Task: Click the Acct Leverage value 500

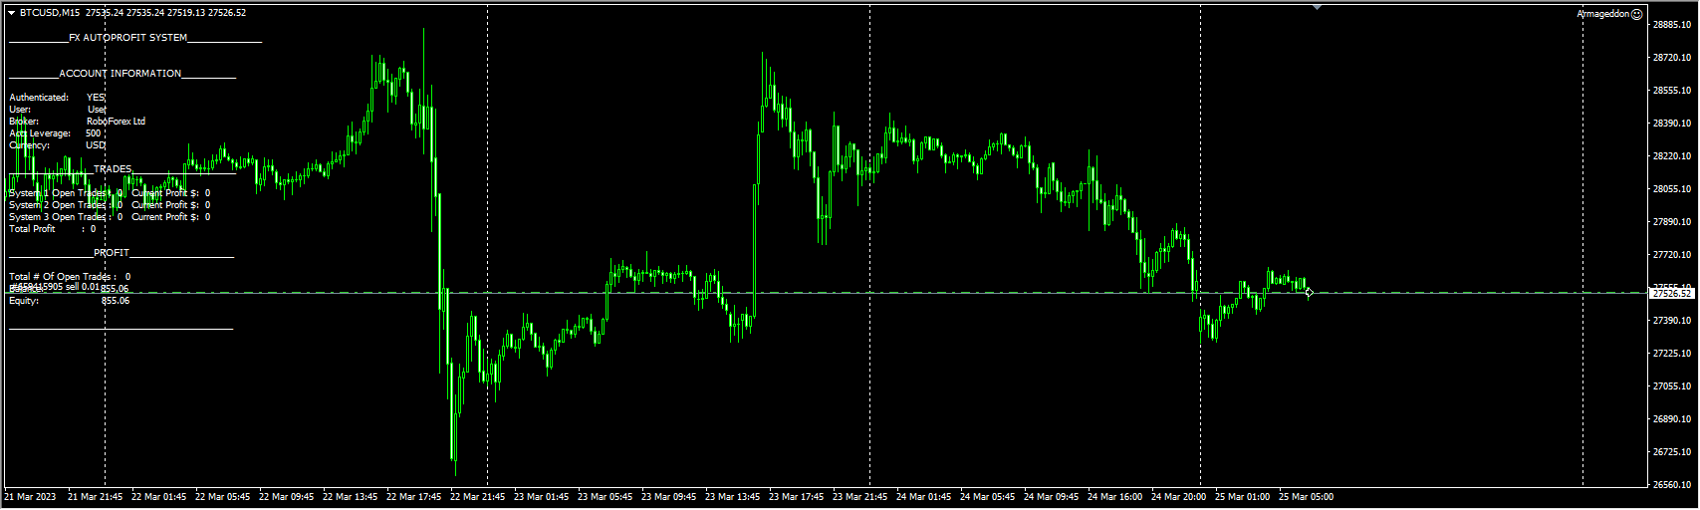Action: 93,133
